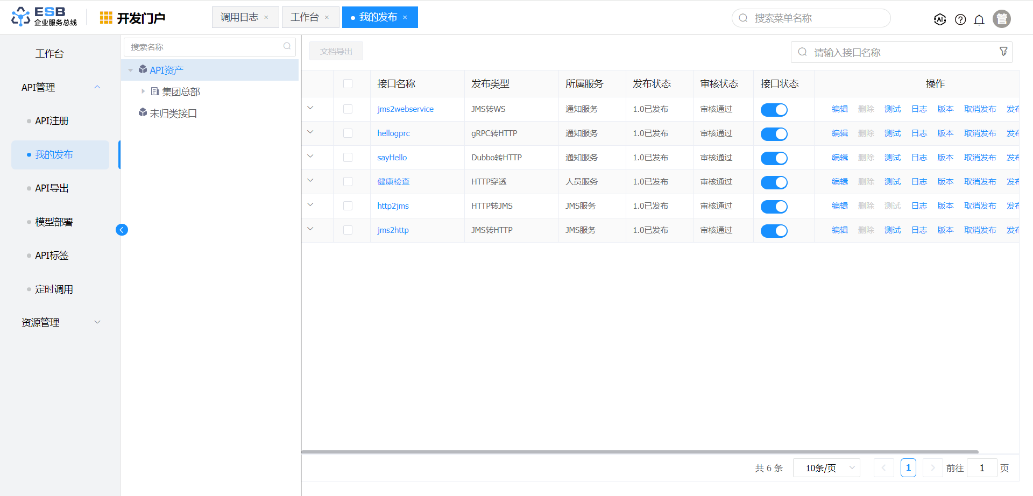Click 取消发布 for http2jms
1033x496 pixels.
pos(980,206)
